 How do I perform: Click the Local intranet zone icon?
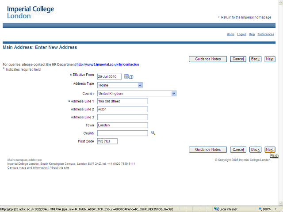216,209
